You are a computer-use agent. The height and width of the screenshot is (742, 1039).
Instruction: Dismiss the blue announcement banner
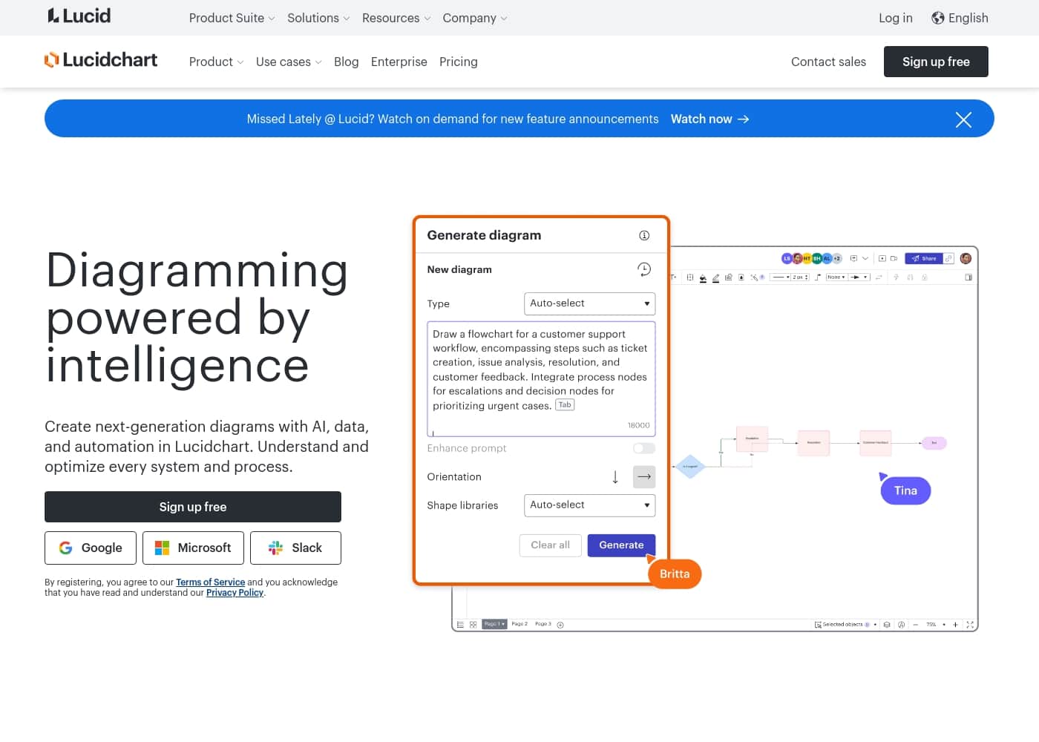pyautogui.click(x=963, y=119)
